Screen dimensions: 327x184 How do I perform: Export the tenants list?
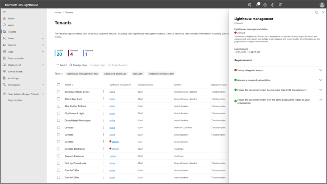pyautogui.click(x=61, y=65)
